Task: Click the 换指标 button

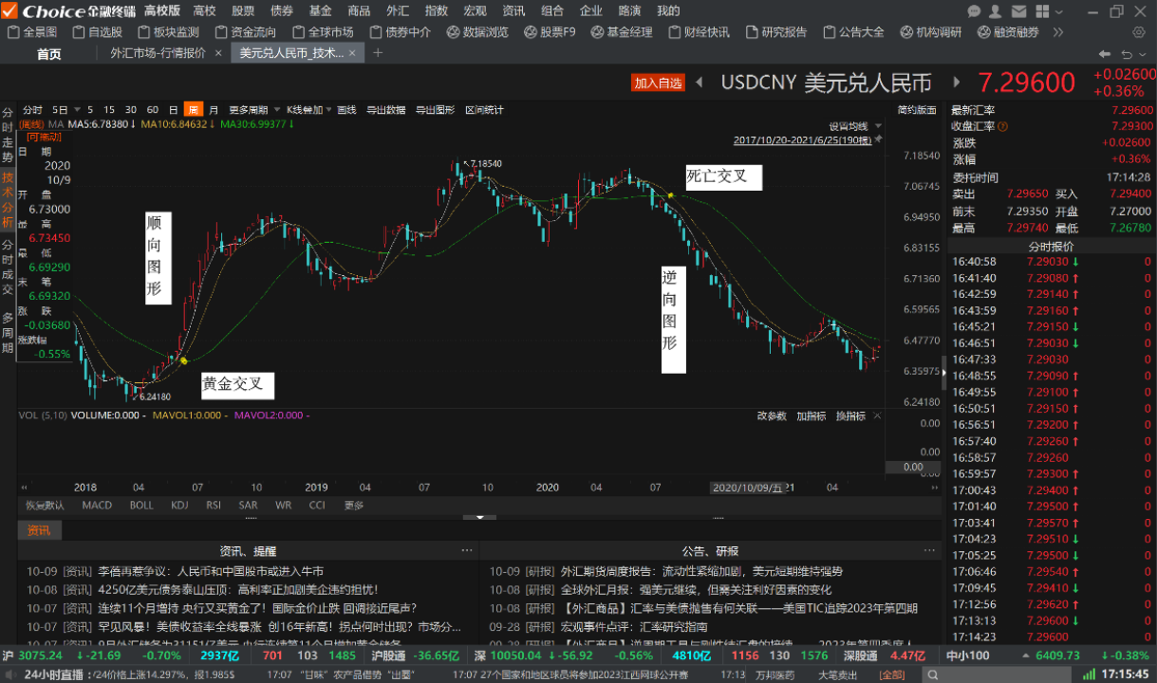Action: point(850,416)
